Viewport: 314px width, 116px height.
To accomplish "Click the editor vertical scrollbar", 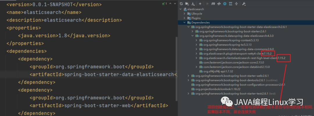I will click(x=176, y=69).
